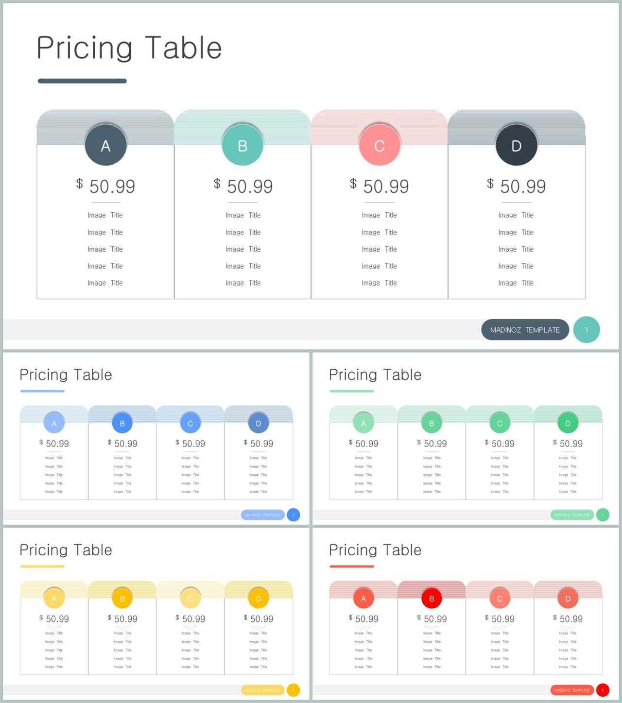Select the teal B circle badge

point(242,145)
